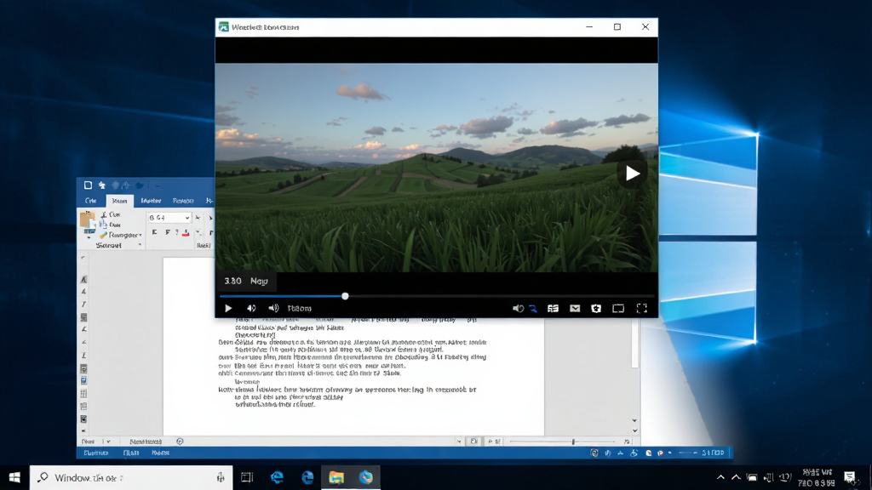Open Word's clipboard group launcher arrow
This screenshot has height=490, width=872.
coord(140,245)
